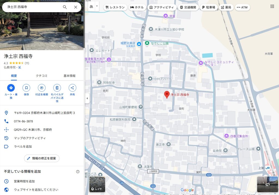279x195 pixels.
Task: Click the グレース山城 map marker
Action: (x=258, y=149)
